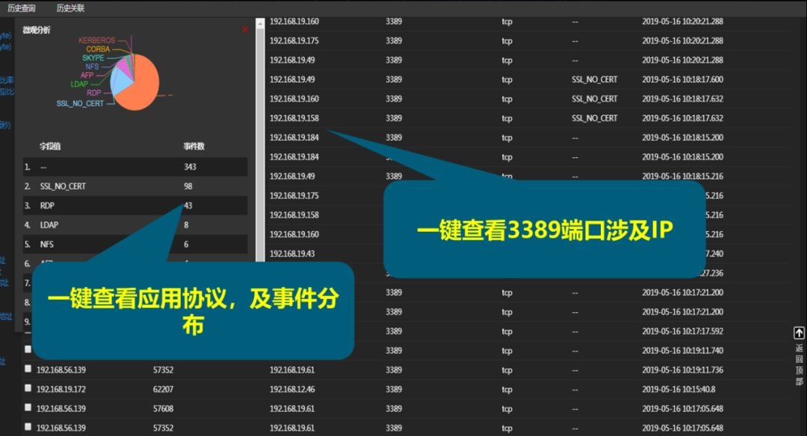Tick checkbox for source port 57608 row
807x436 pixels.
click(28, 408)
